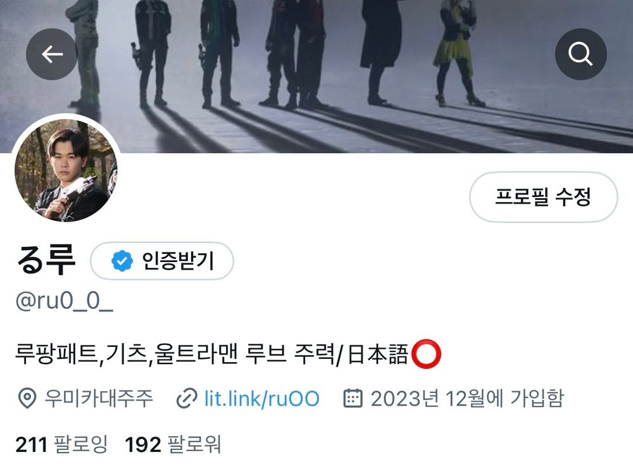The image size is (633, 471).
Task: Click the blue verified checkmark badge
Action: (122, 261)
